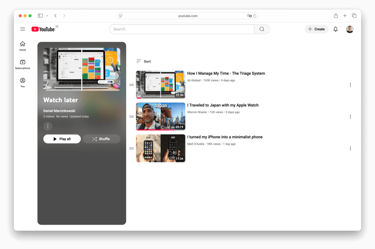Click the page reader icon in address bar

pos(121,16)
